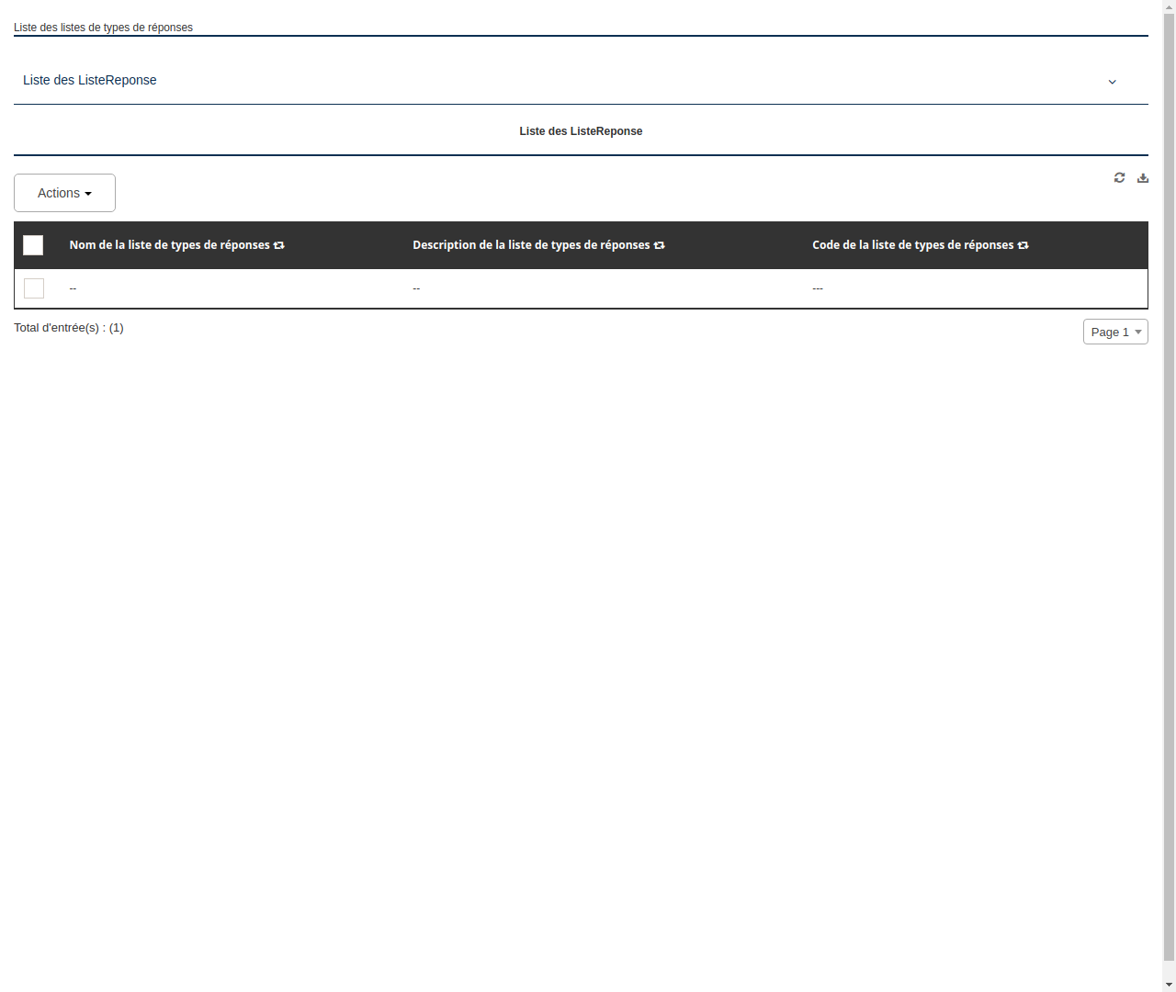
Task: Sort using the icon next to 'Nom de la liste'
Action: 278,245
